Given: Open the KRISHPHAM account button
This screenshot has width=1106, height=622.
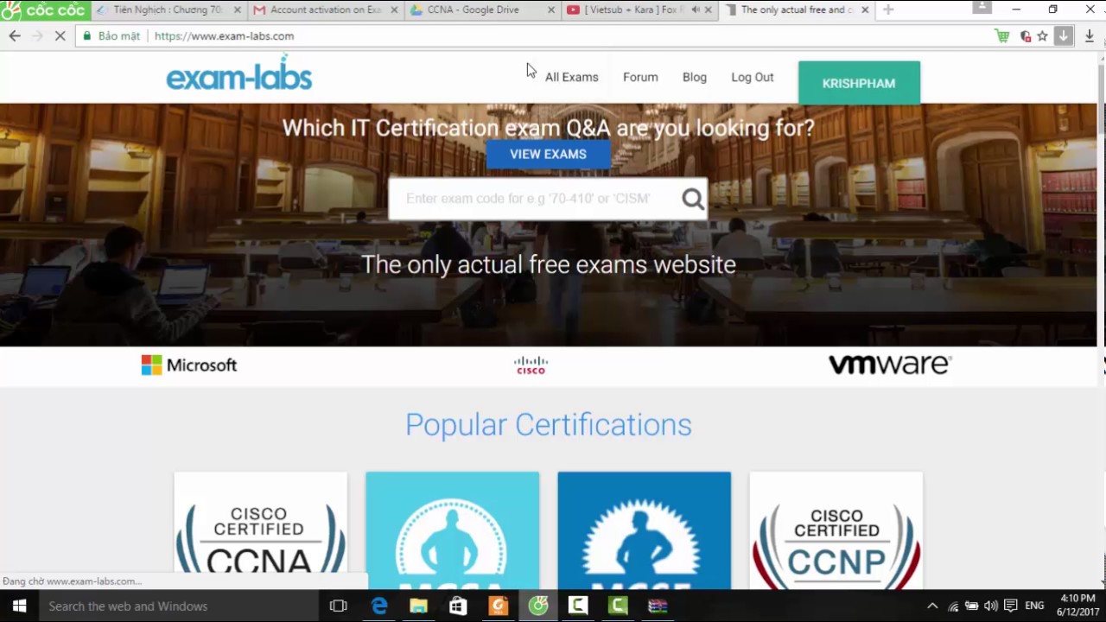Looking at the screenshot, I should [x=859, y=83].
